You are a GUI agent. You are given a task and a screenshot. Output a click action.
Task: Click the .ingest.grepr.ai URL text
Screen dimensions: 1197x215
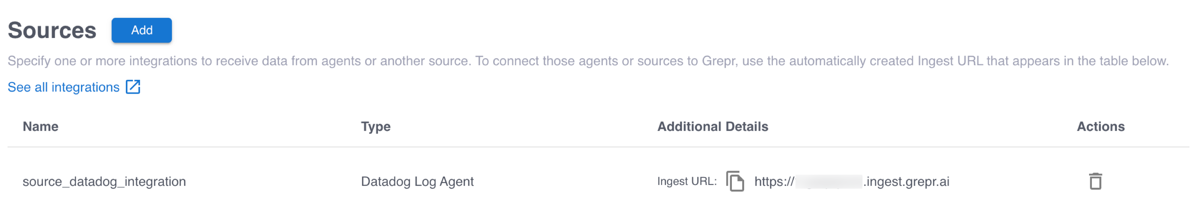pos(906,182)
